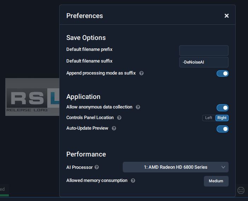This screenshot has width=248, height=201.
Task: Click the green progress bar at bottom left
Action: pos(4,195)
